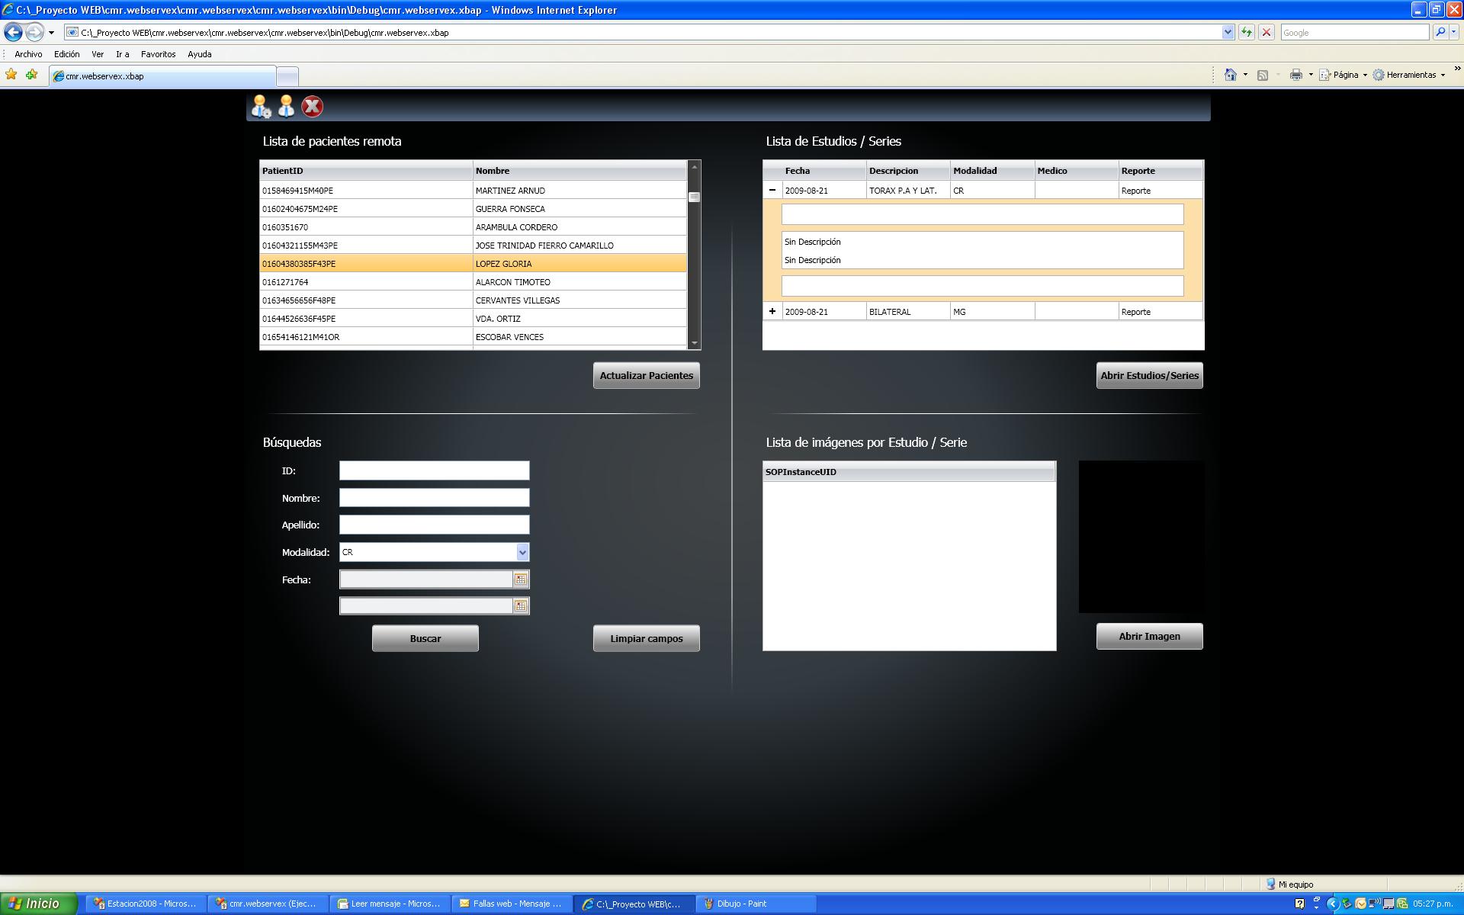Click the Abrir Estudios/Series button
The width and height of the screenshot is (1464, 915).
(1149, 375)
